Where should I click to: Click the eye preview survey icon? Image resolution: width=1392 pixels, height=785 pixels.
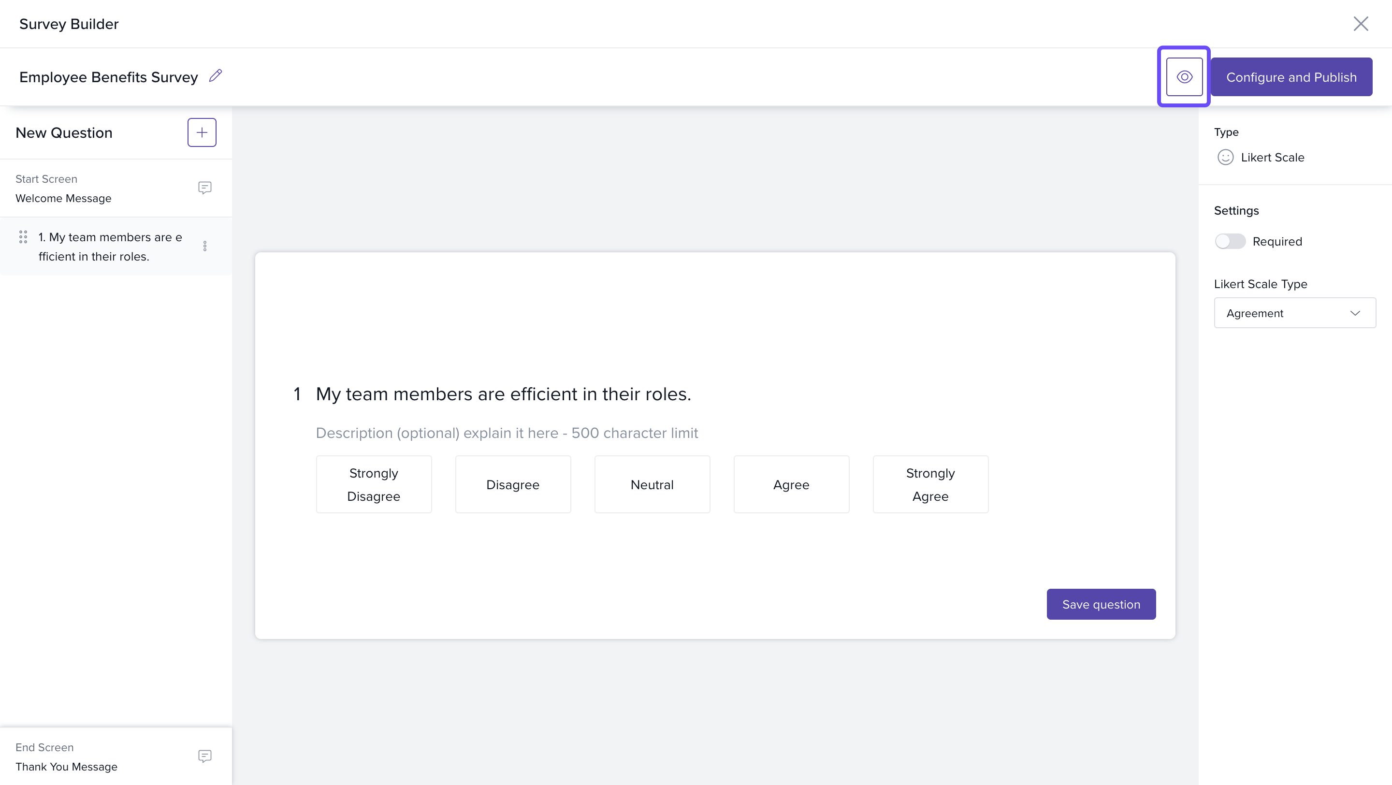coord(1183,77)
